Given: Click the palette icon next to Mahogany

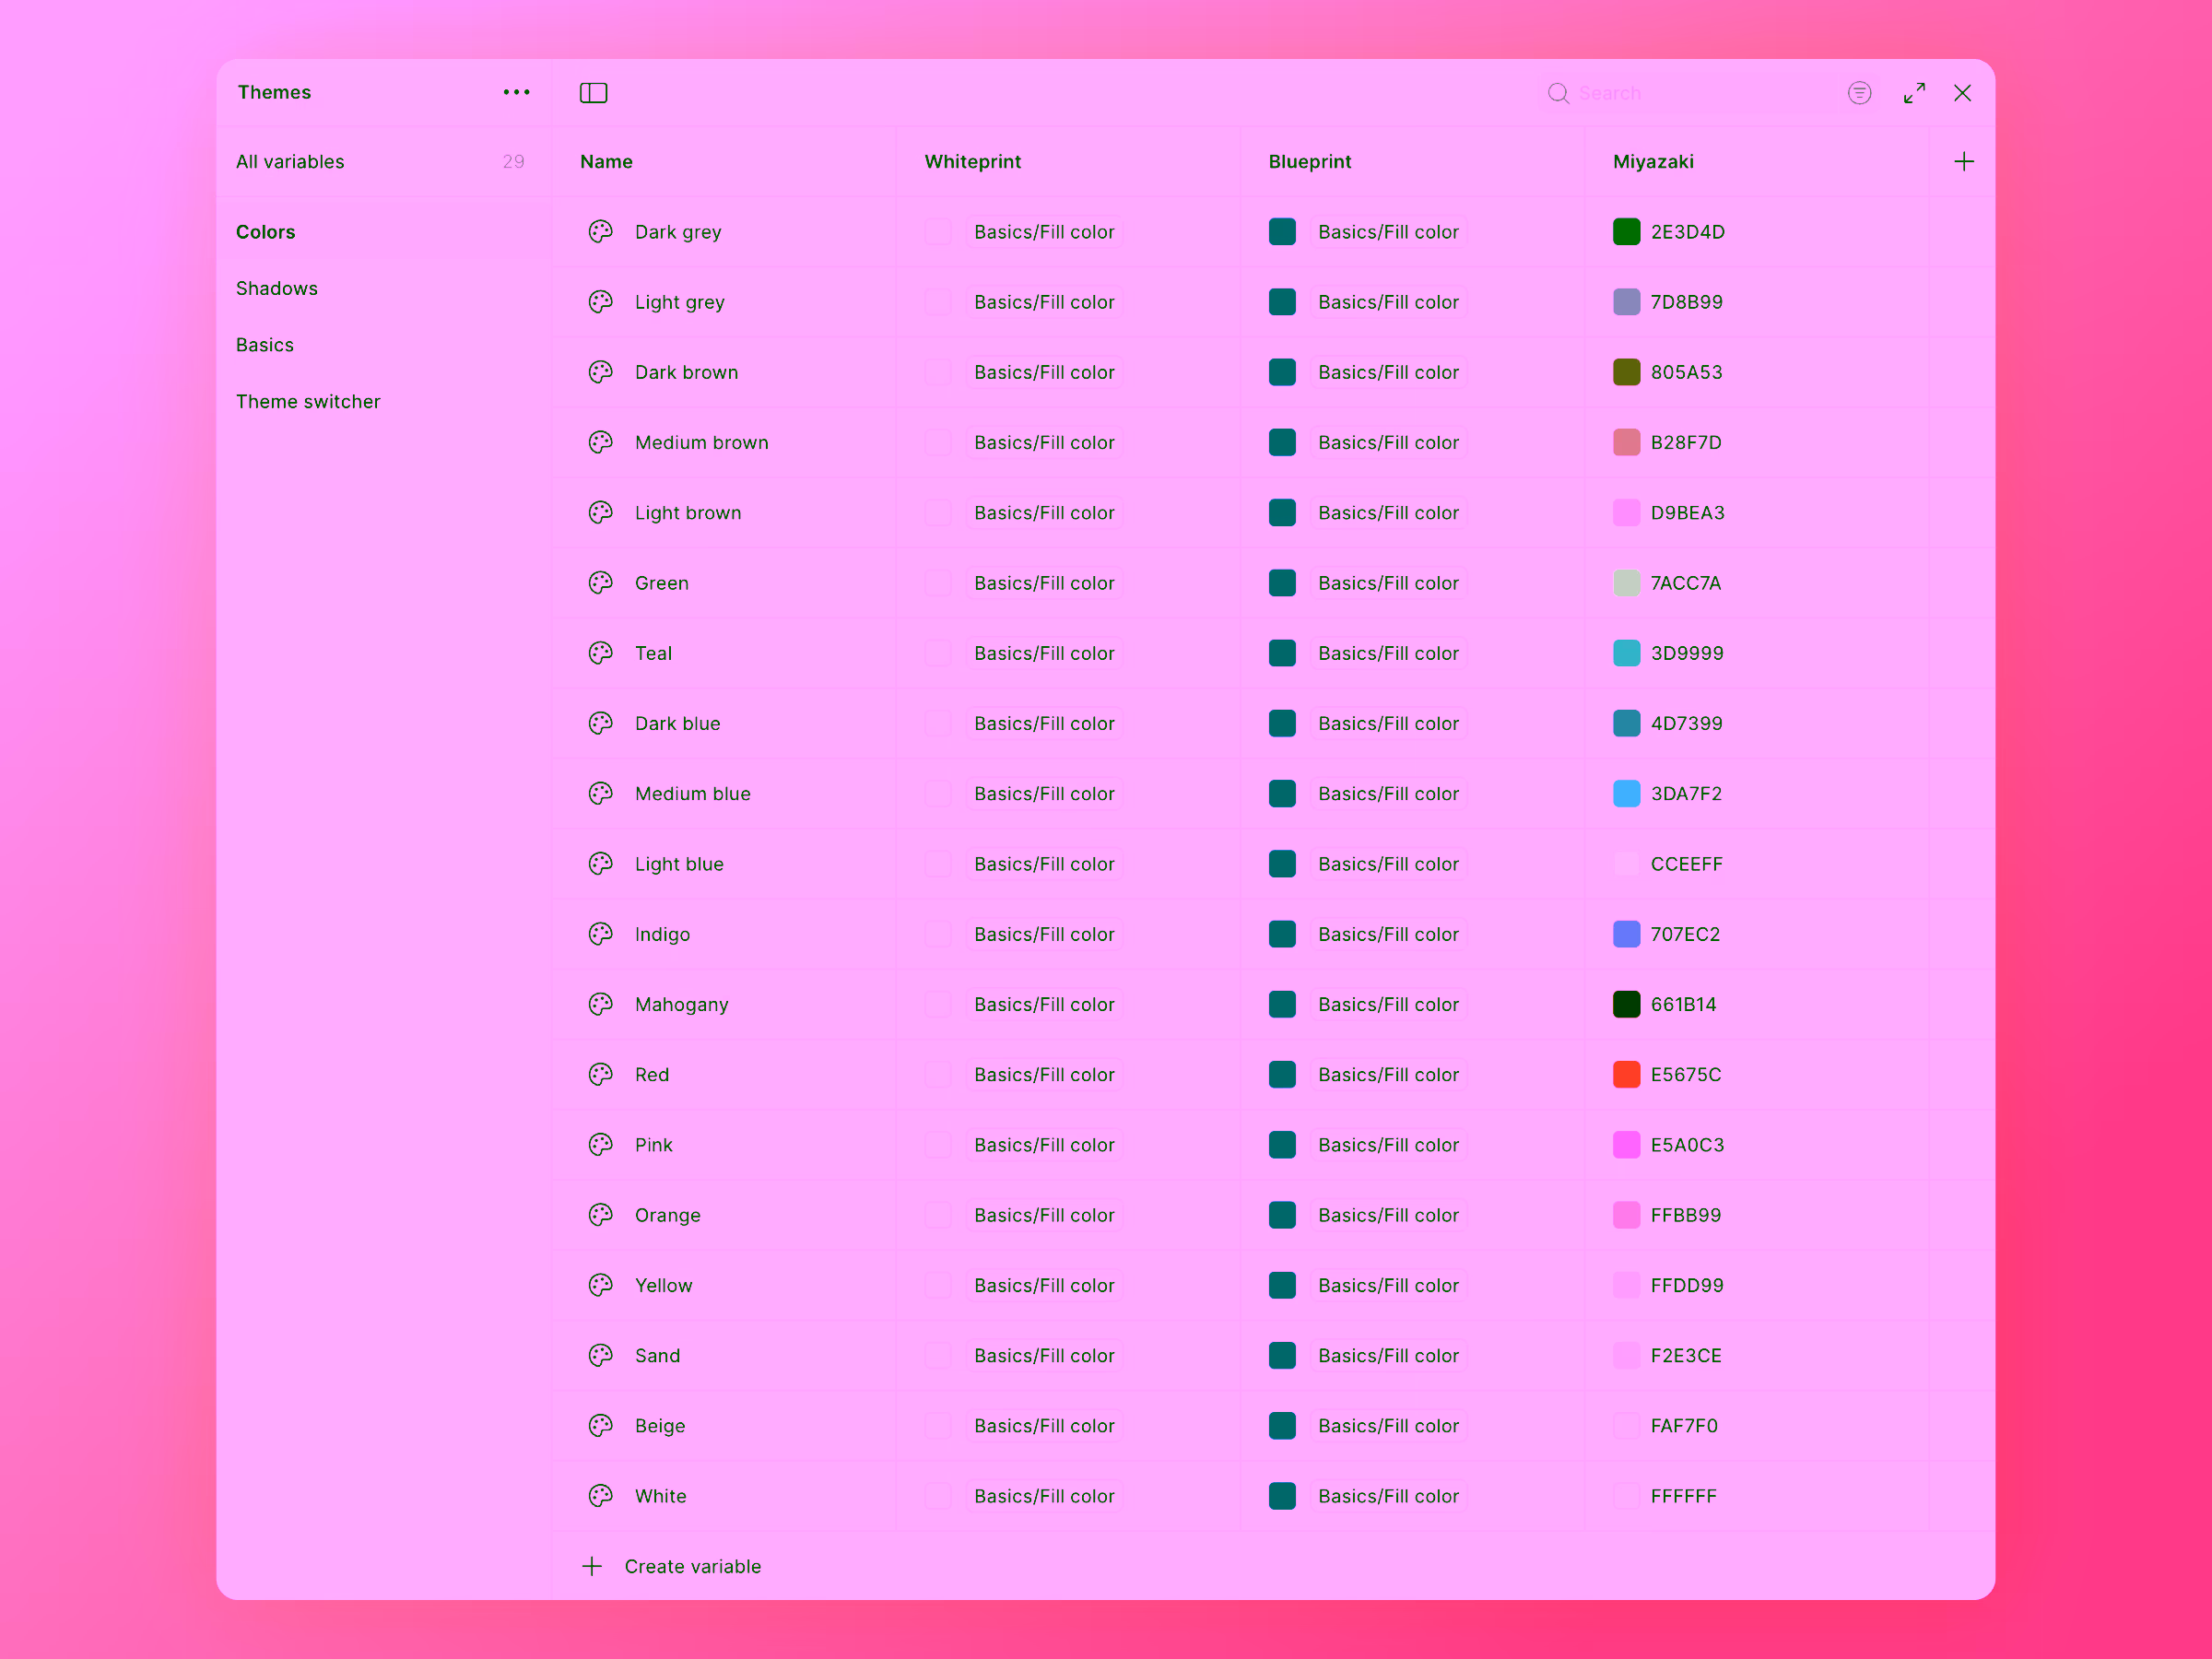Looking at the screenshot, I should [600, 1004].
